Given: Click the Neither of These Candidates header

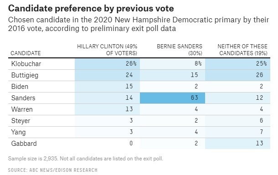Looking at the screenshot, I should coord(242,50).
